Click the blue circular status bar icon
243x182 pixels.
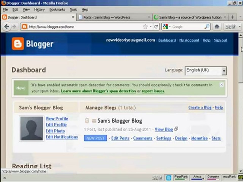click(x=169, y=178)
